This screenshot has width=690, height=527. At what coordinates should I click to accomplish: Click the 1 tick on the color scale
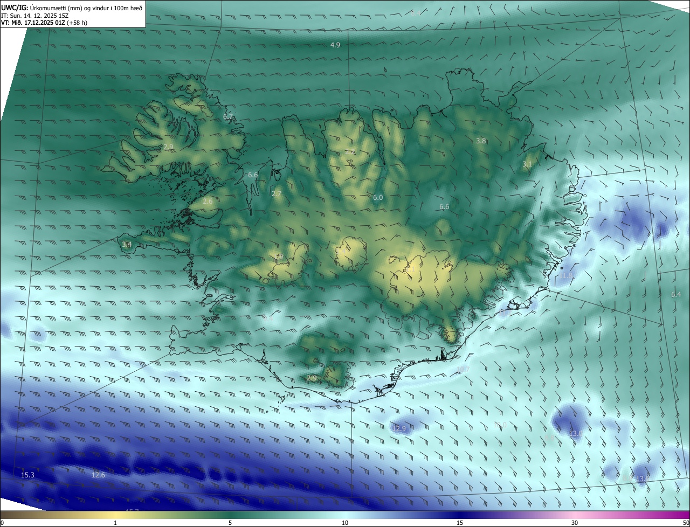tap(115, 523)
